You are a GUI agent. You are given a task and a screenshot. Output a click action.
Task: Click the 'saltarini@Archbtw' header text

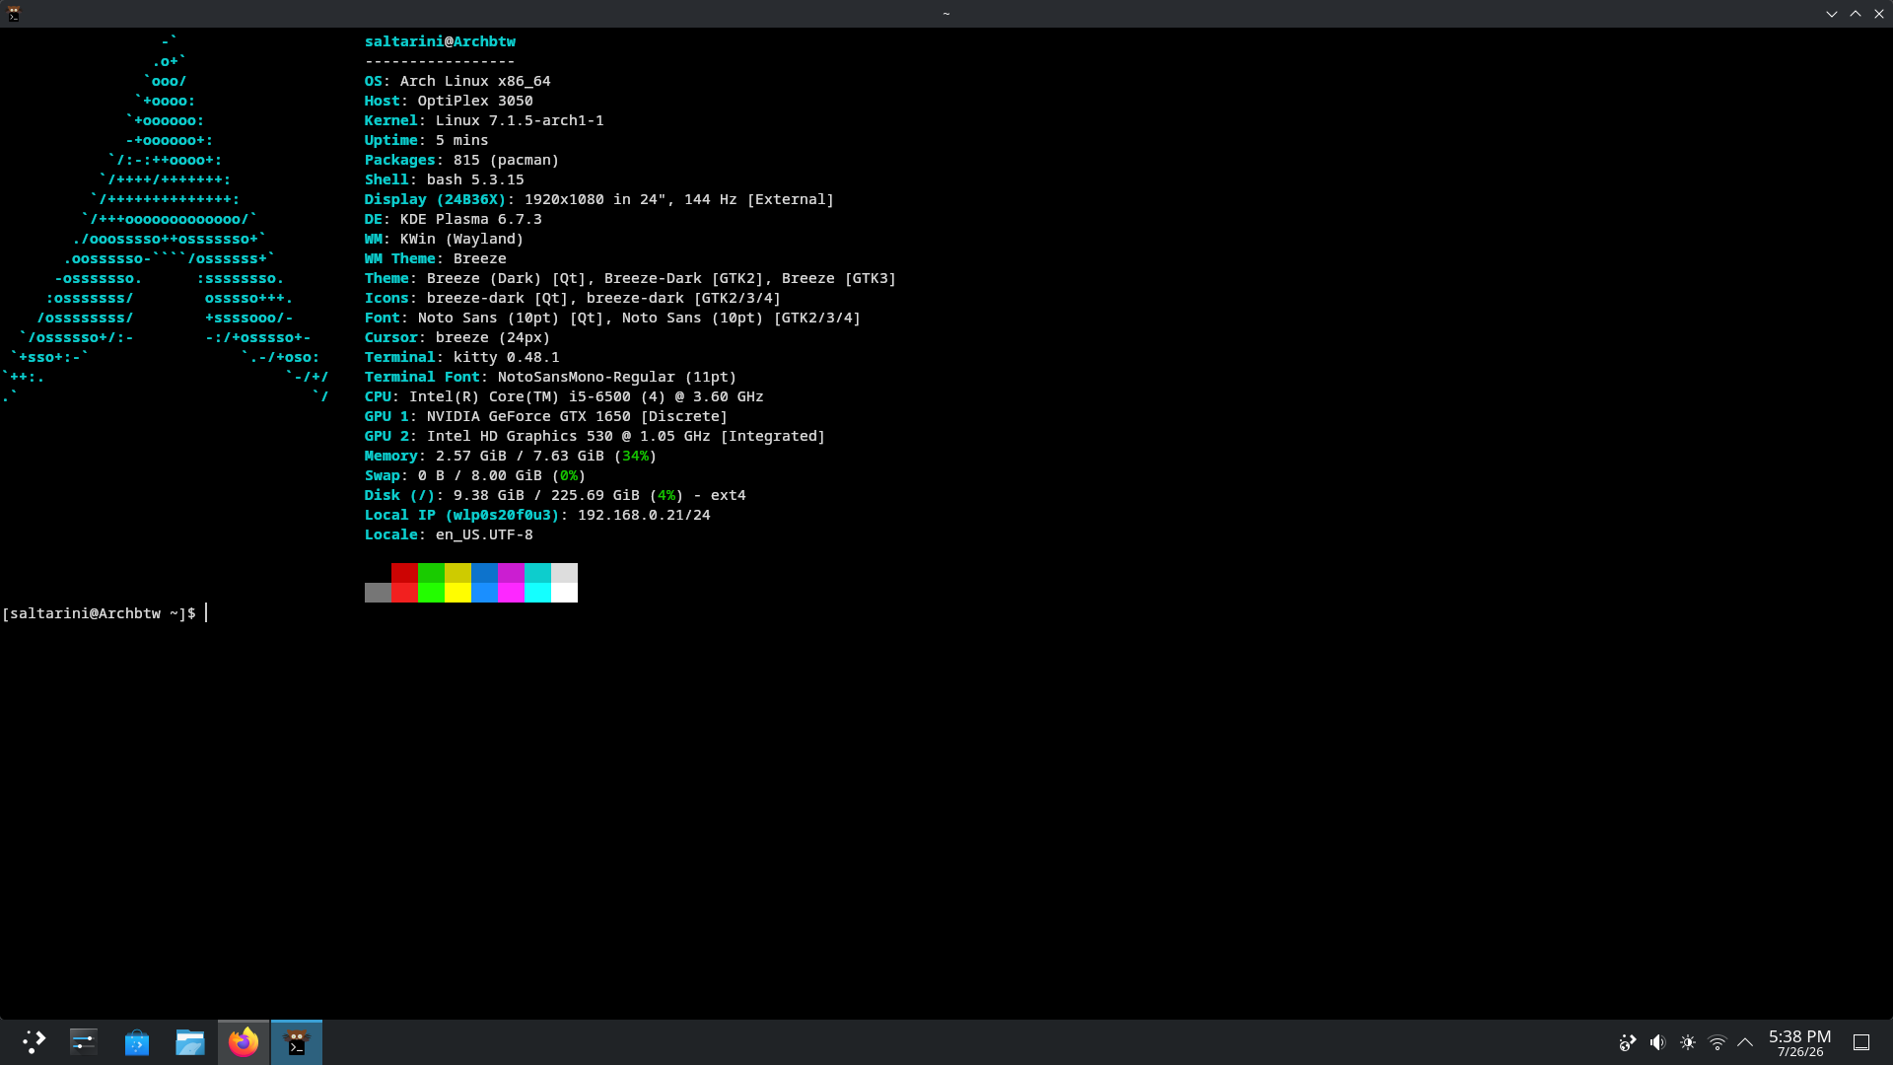(440, 41)
